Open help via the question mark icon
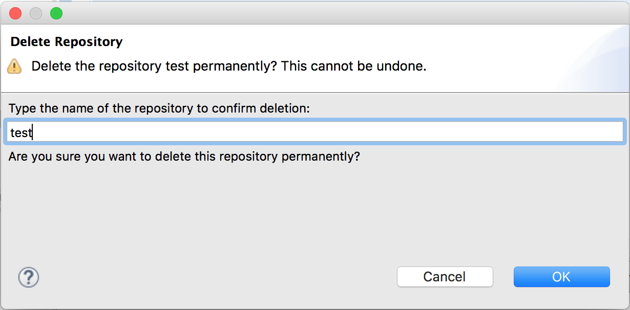 29,277
